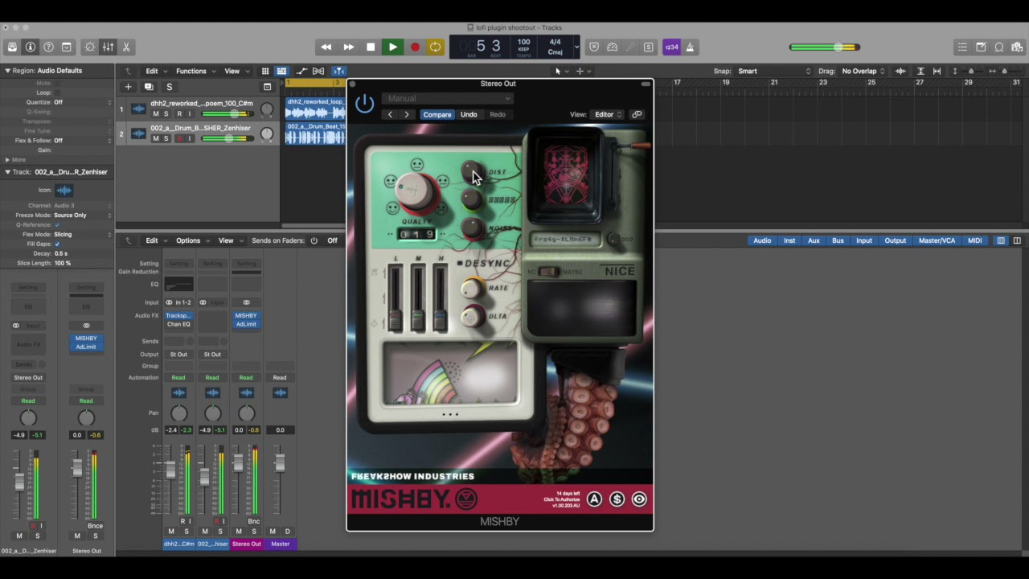Click the duplicate track icon

tap(149, 87)
